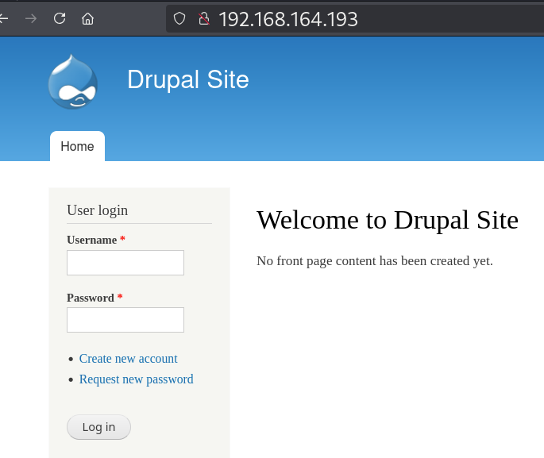This screenshot has height=458, width=544.
Task: Click the Username text field
Action: [x=125, y=263]
